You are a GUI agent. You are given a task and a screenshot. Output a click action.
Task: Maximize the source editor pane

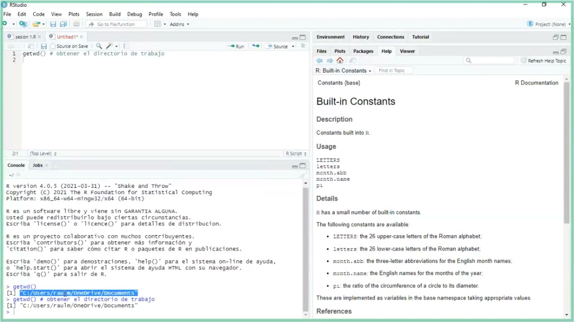tap(303, 38)
